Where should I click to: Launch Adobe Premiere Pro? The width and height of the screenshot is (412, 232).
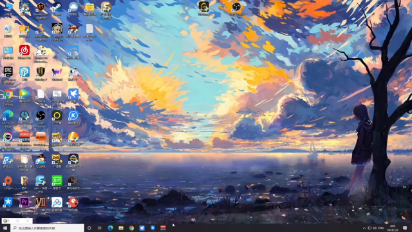pos(24,206)
